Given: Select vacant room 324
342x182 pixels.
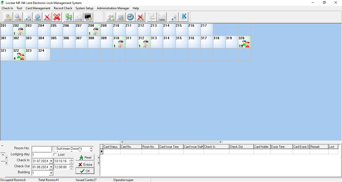Looking at the screenshot, I should tap(44, 55).
